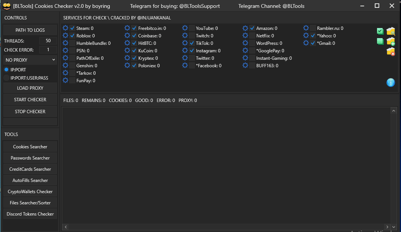Click the CHECK ERROR value field
This screenshot has width=401, height=232.
(x=48, y=50)
